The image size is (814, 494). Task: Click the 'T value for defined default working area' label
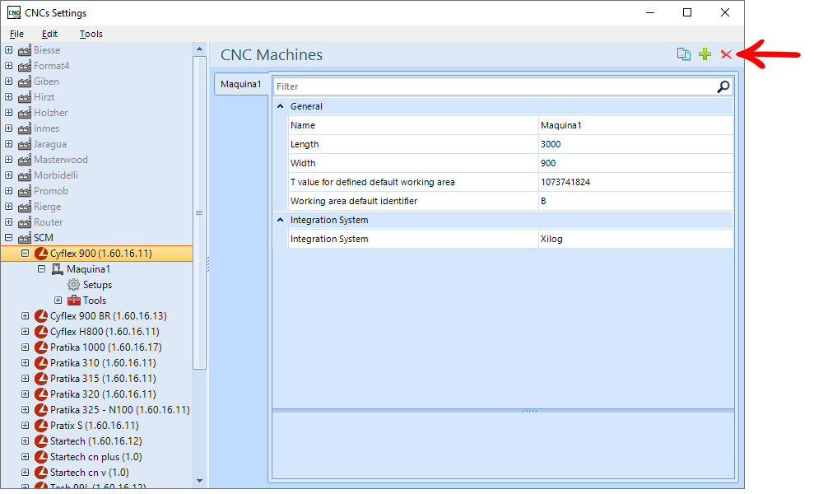point(372,182)
